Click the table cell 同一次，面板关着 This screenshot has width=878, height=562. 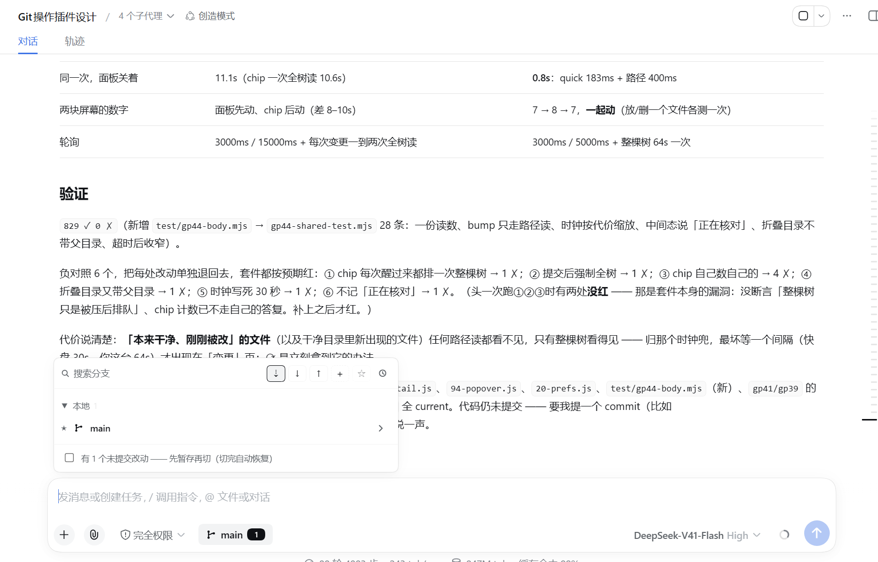pos(98,78)
